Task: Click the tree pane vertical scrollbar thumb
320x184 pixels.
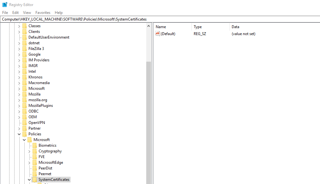Action: pyautogui.click(x=148, y=122)
